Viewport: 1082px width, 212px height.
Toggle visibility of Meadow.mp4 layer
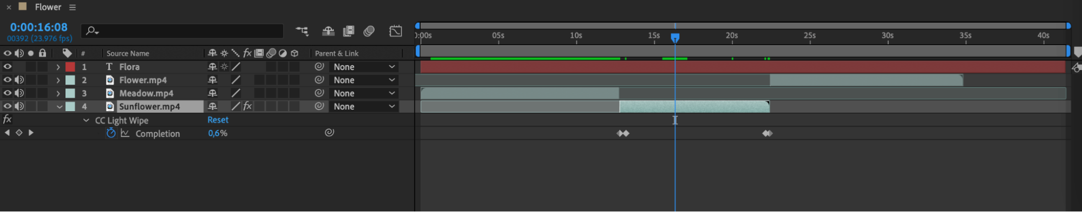click(8, 93)
